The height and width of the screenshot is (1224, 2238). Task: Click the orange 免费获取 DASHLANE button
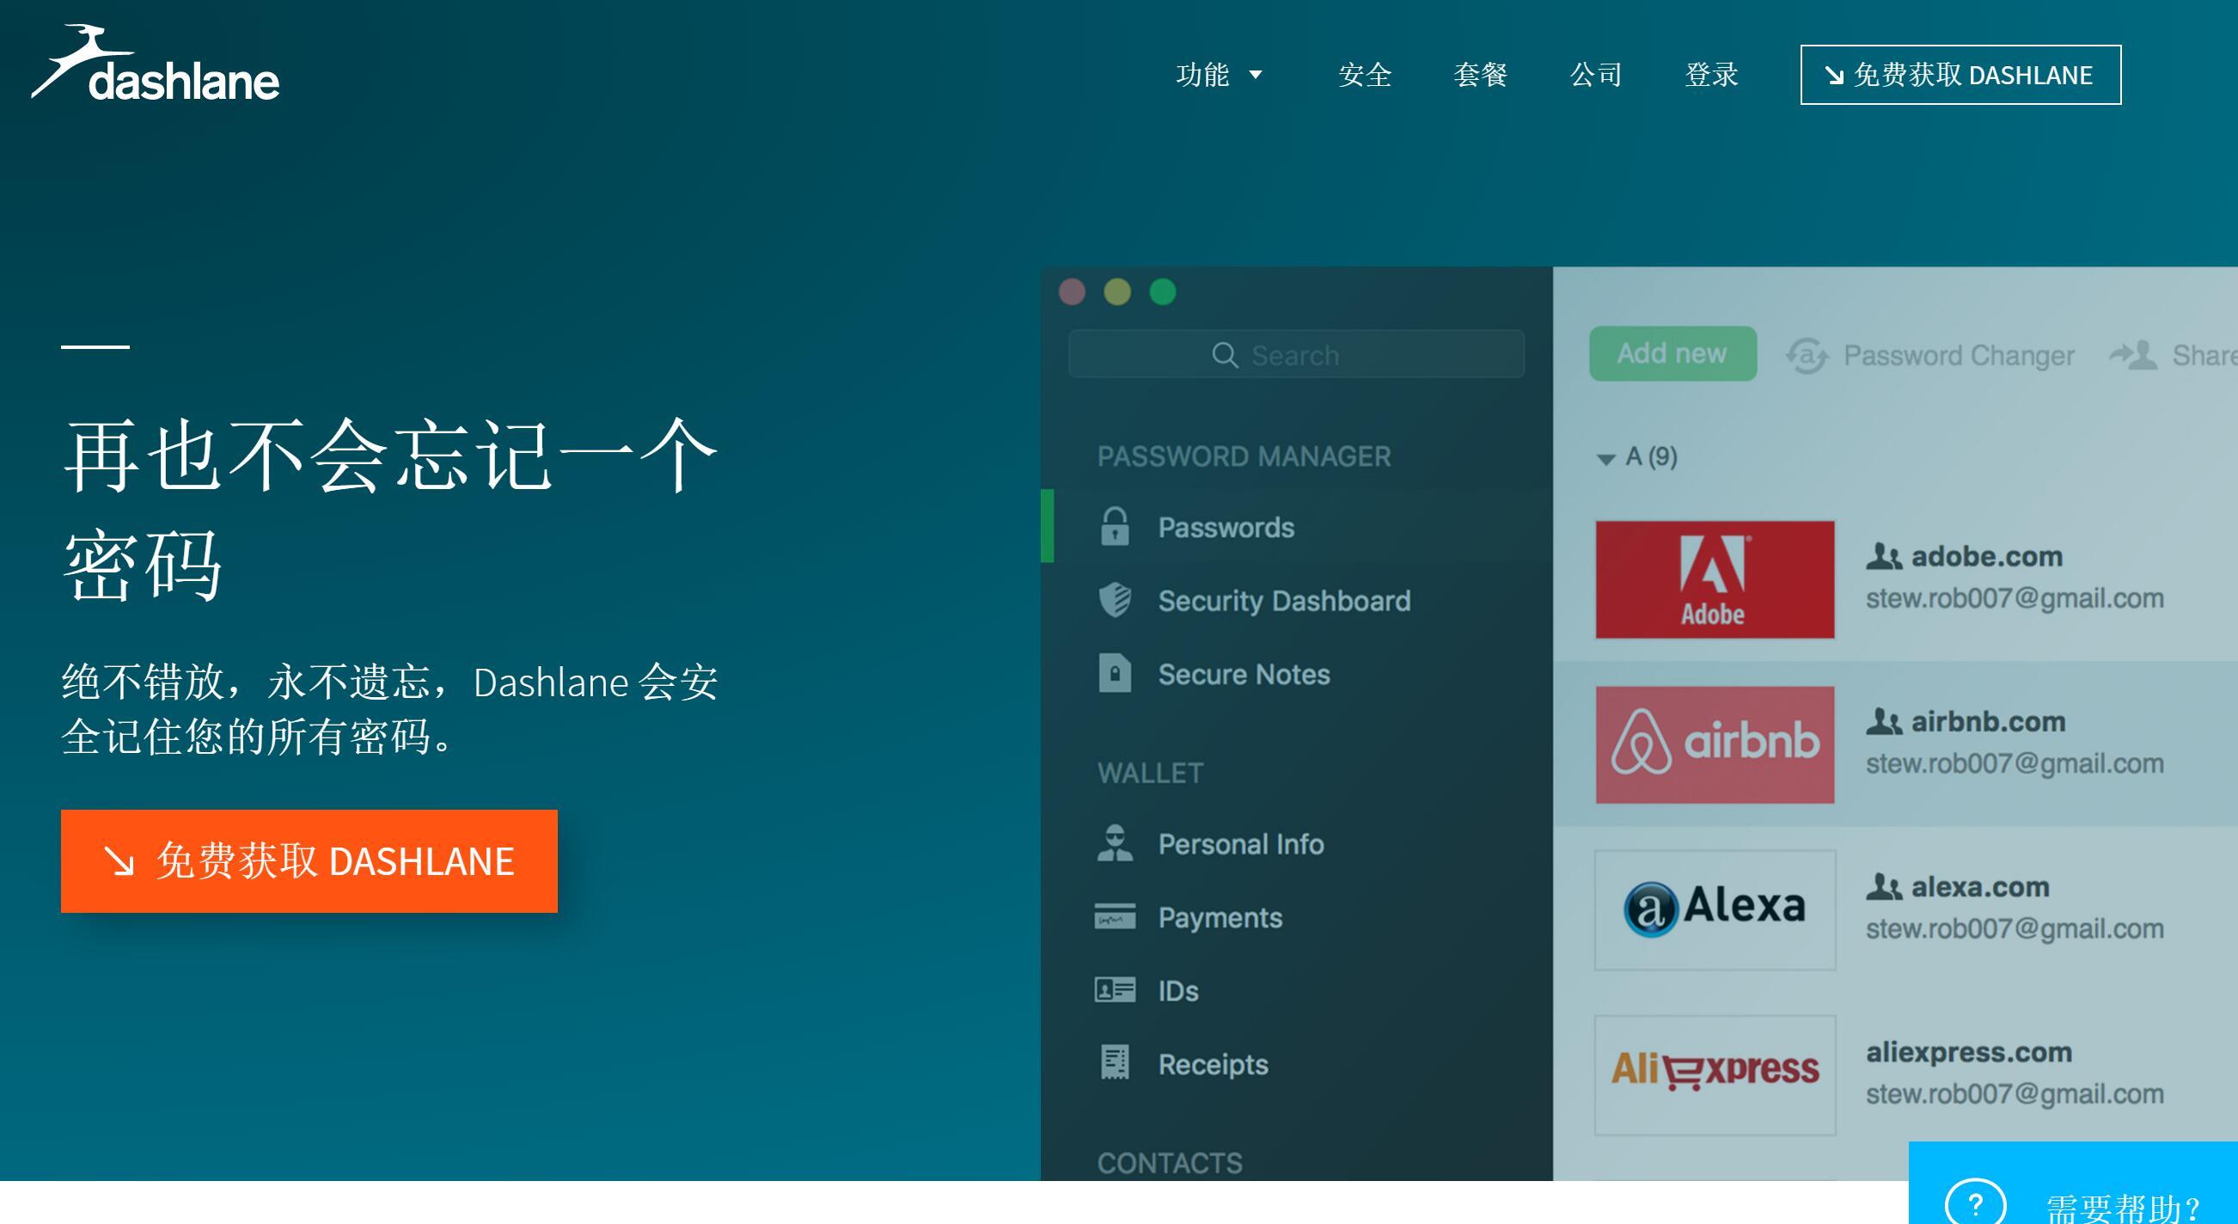309,861
